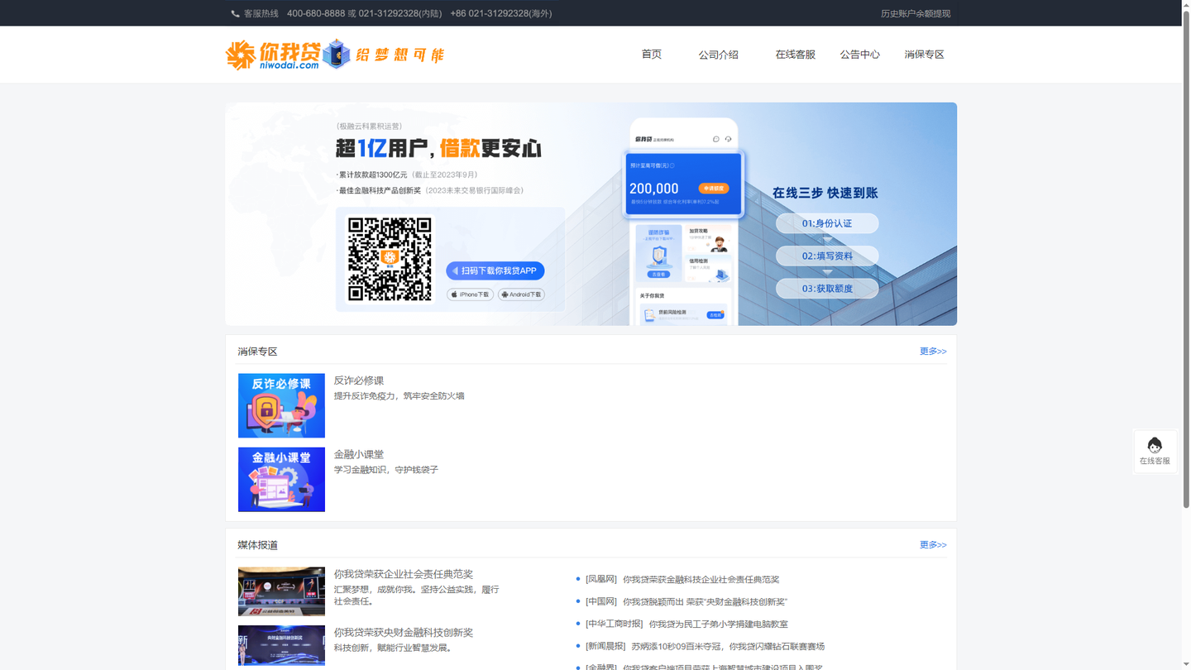This screenshot has height=670, width=1191.
Task: Click the Android download button
Action: click(x=521, y=294)
